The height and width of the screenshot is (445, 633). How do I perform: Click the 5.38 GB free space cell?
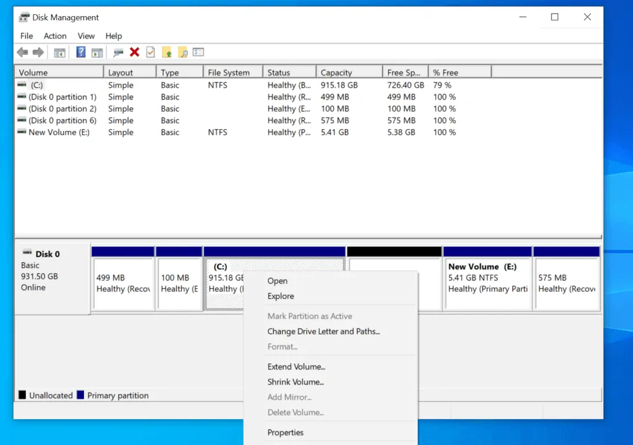click(401, 132)
